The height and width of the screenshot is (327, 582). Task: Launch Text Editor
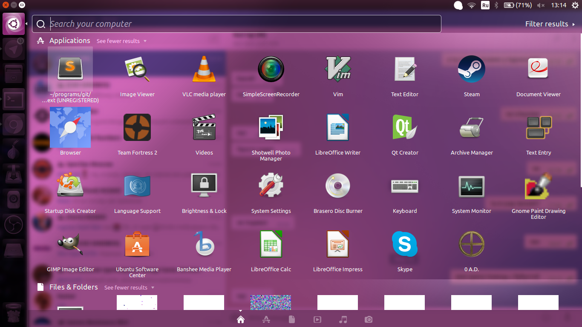tap(405, 68)
